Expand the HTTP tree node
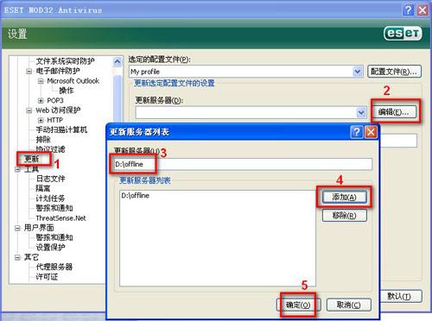Screen dimensions: 432x321 41,120
